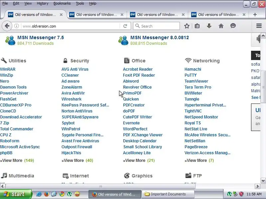The width and height of the screenshot is (266, 199).
Task: Click the Security padlock icon
Action: click(65, 60)
